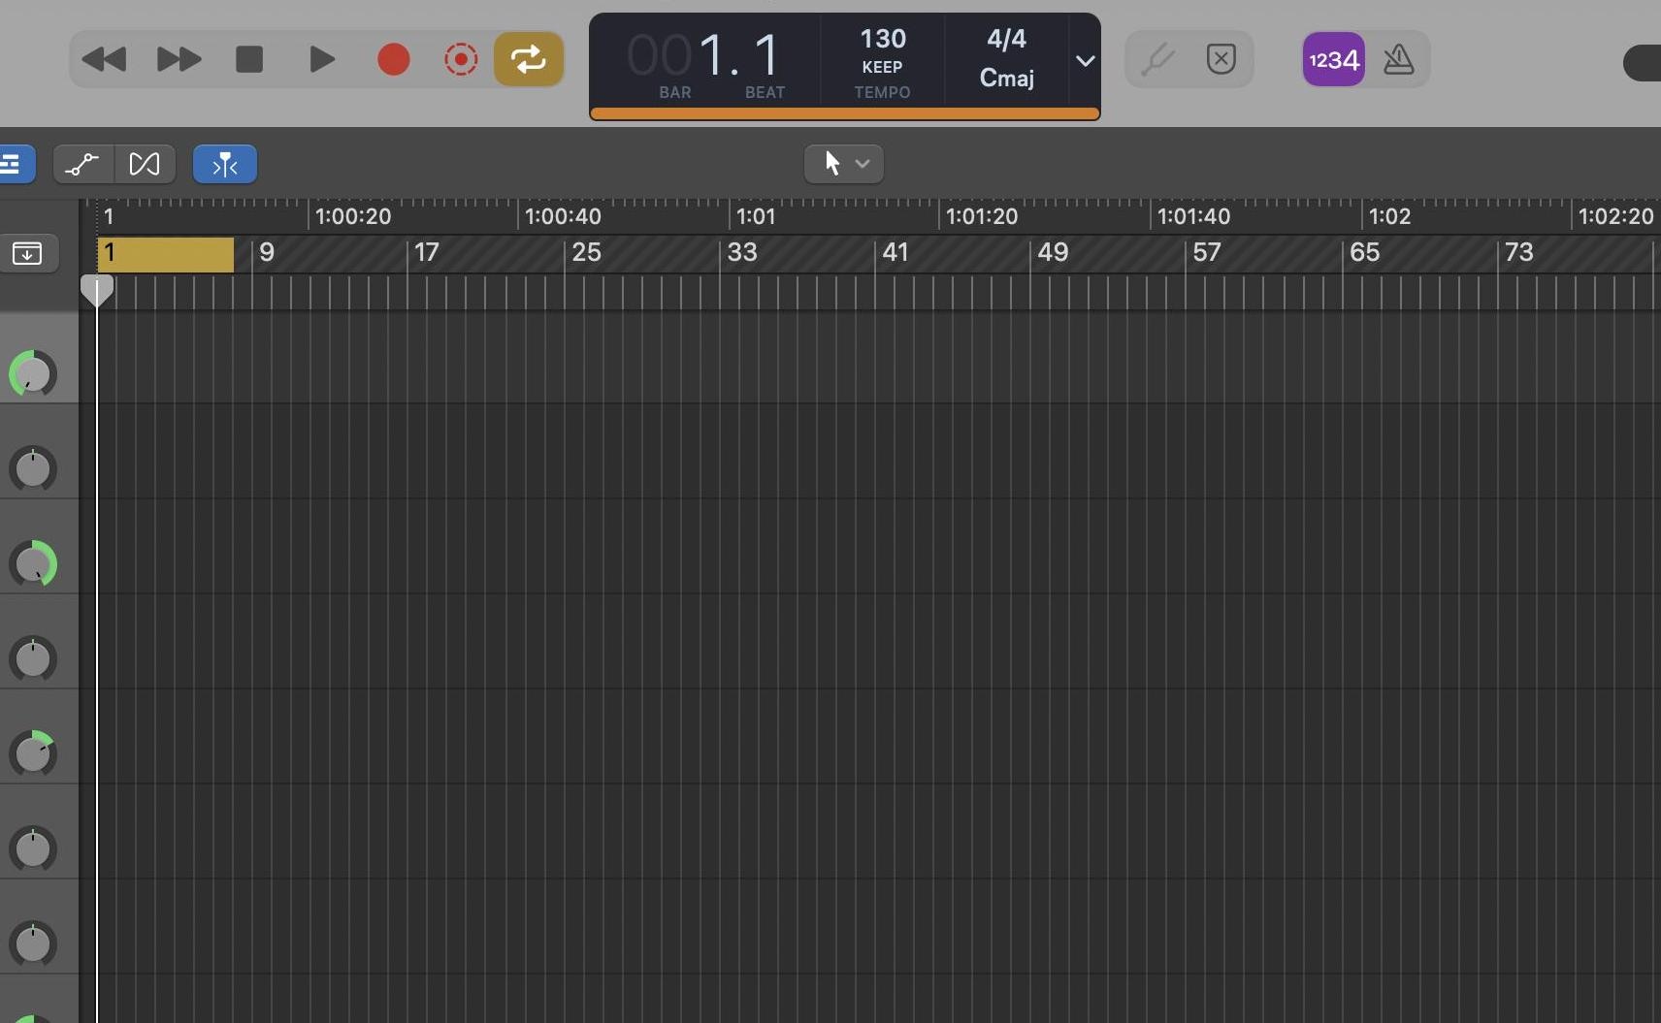Click the Rewind transport button
Image resolution: width=1661 pixels, height=1023 pixels.
[104, 59]
